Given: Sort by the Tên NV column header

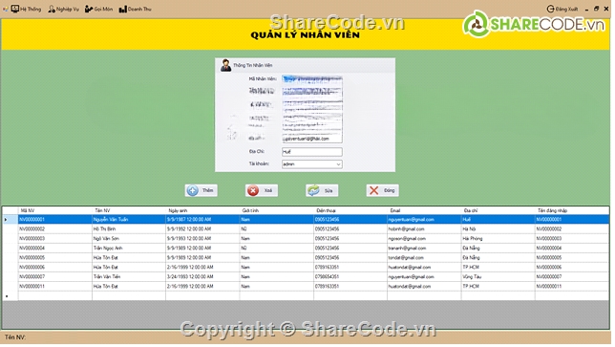Looking at the screenshot, I should pyautogui.click(x=130, y=212).
